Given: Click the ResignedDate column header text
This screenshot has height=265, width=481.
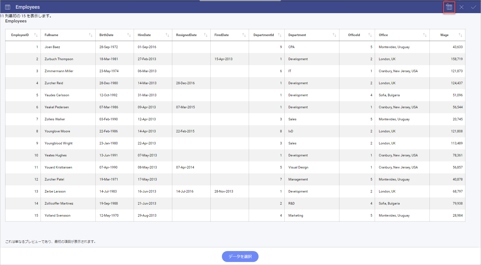Looking at the screenshot, I should [x=186, y=35].
